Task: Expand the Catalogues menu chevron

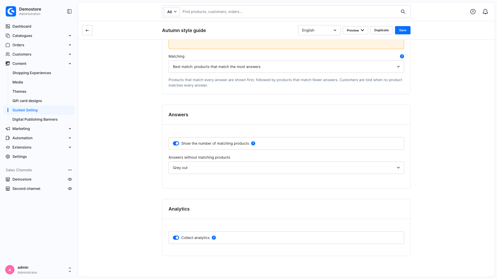Action: tap(70, 36)
